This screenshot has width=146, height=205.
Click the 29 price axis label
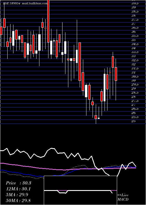(x=133, y=88)
